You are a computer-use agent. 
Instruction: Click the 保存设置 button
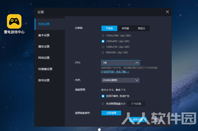tap(138, 120)
